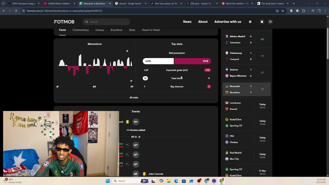Open OBS Studio from taskbar

click(x=199, y=181)
